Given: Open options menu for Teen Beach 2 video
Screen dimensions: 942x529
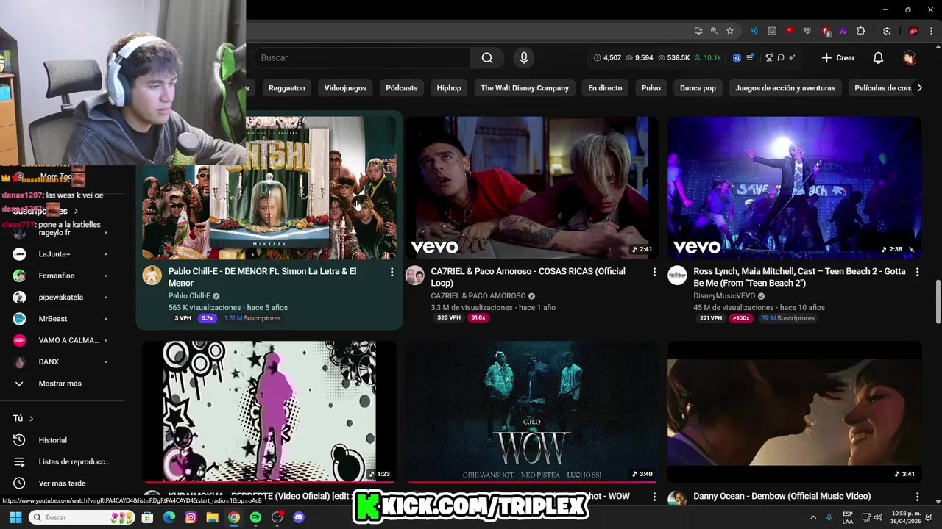Looking at the screenshot, I should click(917, 272).
